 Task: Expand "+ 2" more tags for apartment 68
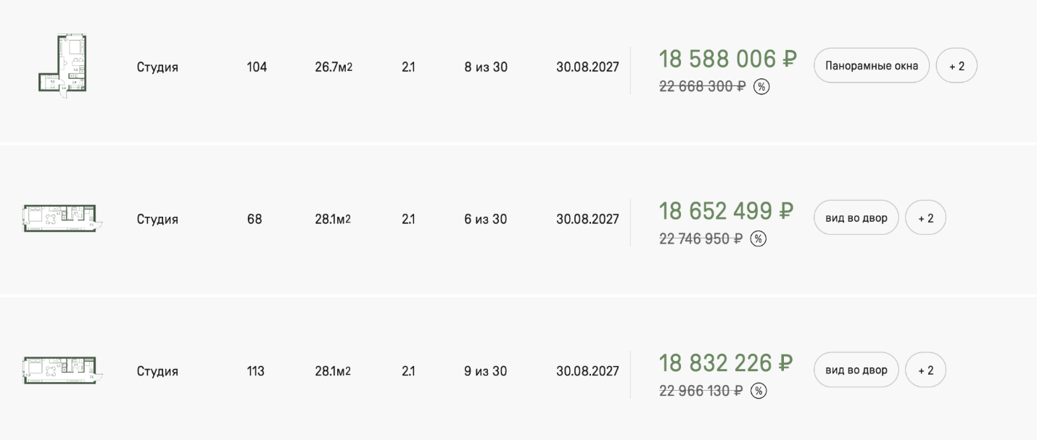click(x=925, y=218)
